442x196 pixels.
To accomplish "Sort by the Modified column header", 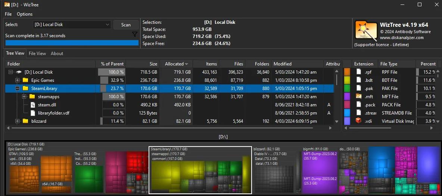I will click(x=297, y=64).
